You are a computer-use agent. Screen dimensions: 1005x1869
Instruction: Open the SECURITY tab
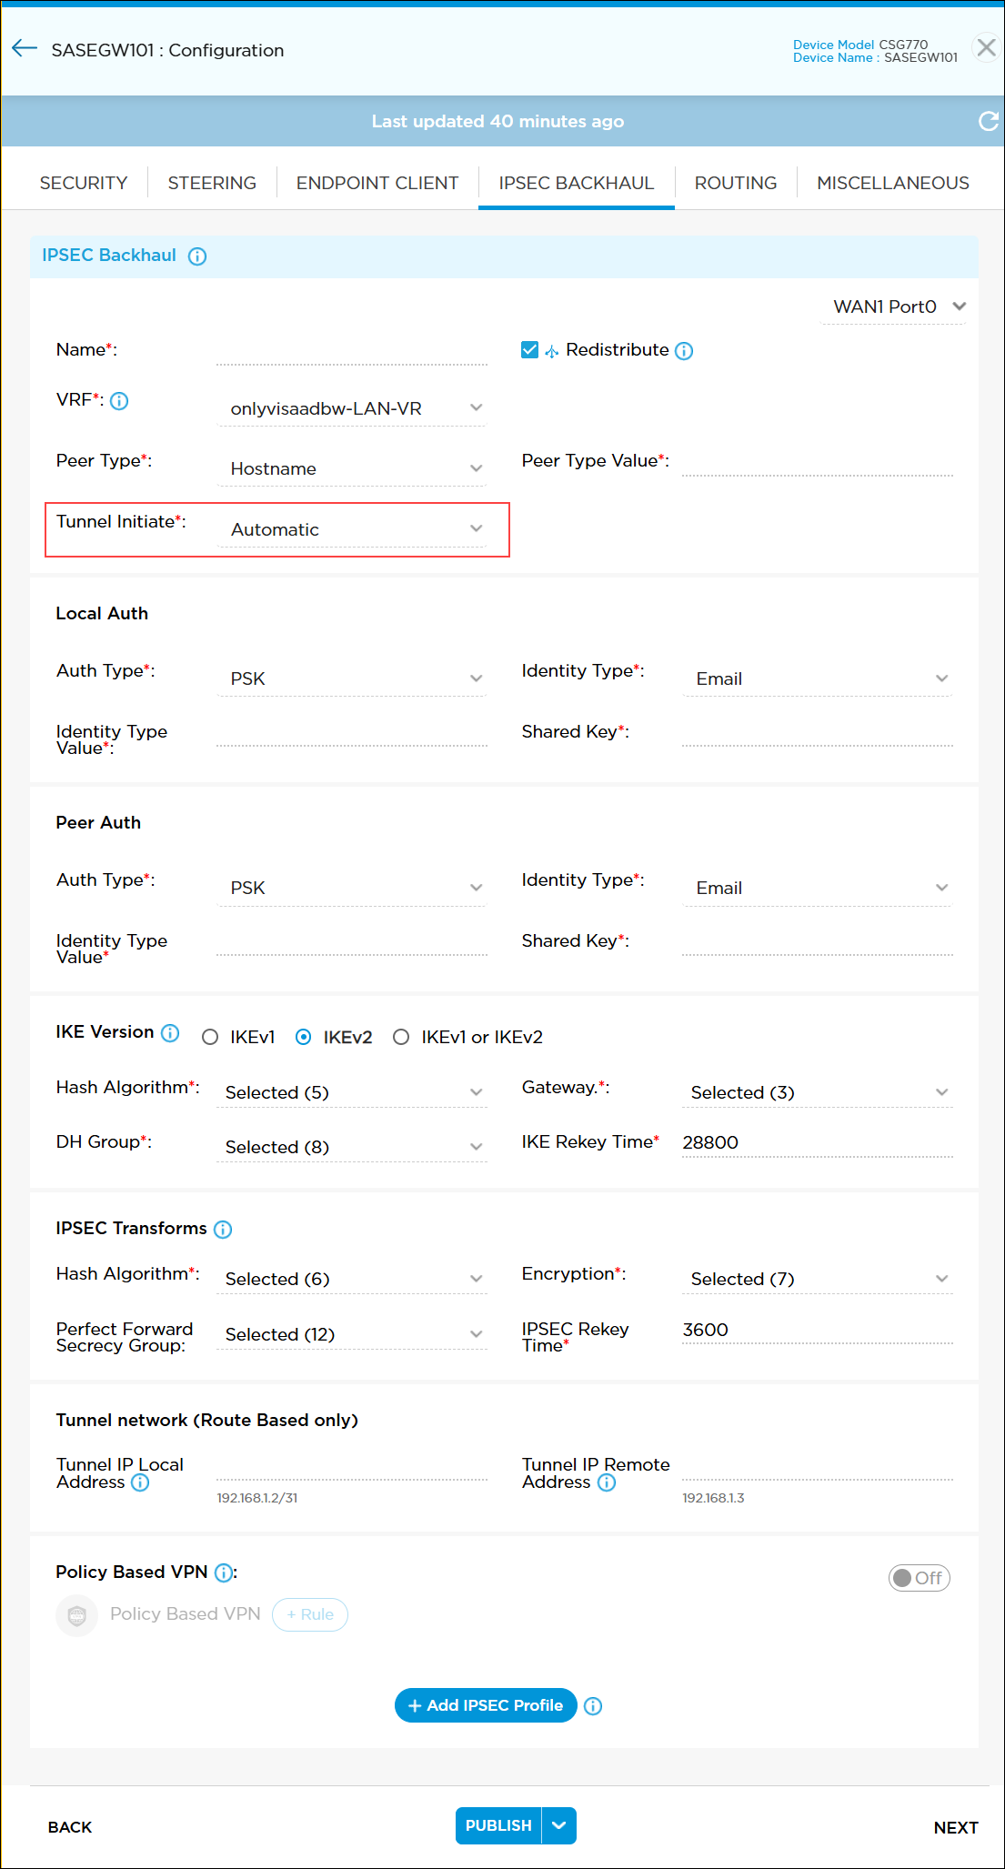point(84,183)
